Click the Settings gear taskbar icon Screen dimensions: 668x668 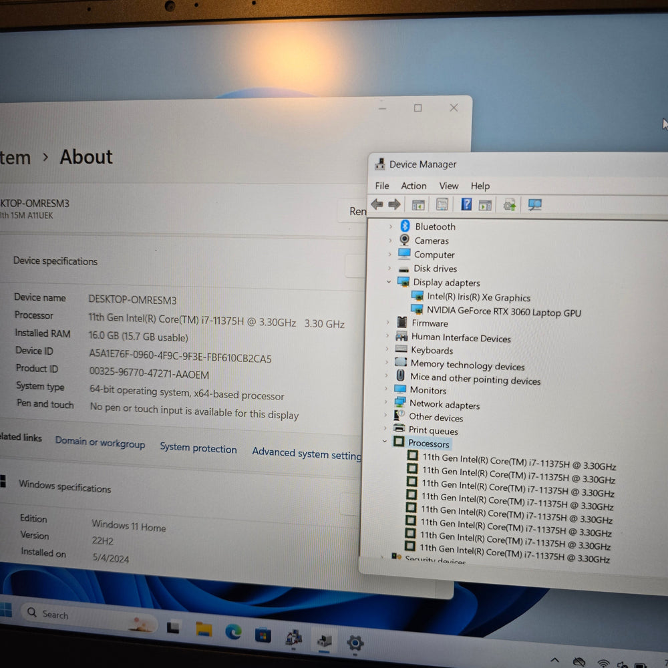[355, 643]
